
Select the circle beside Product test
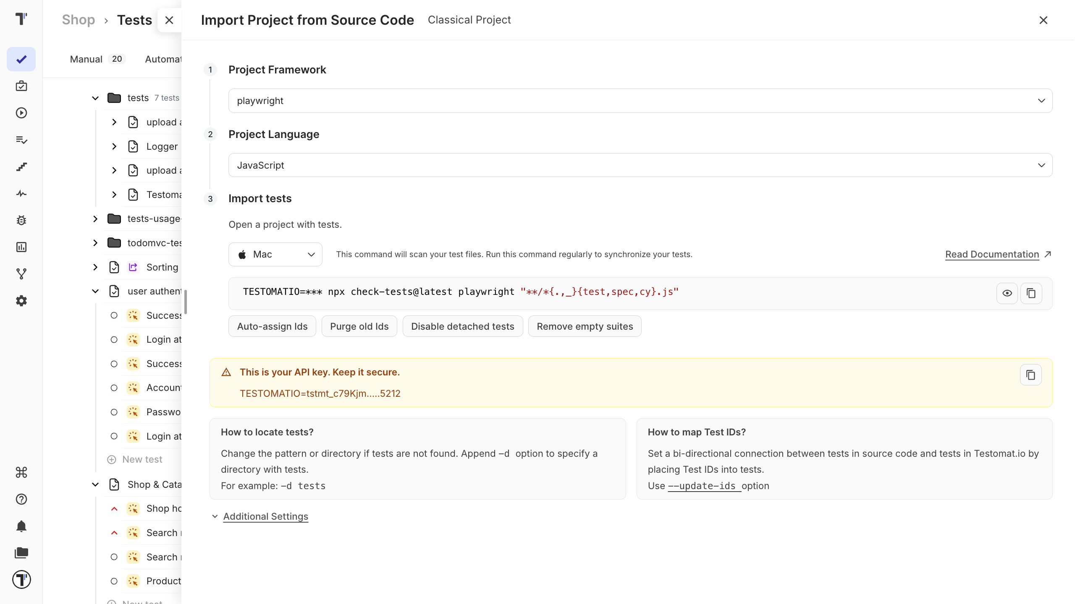tap(114, 581)
